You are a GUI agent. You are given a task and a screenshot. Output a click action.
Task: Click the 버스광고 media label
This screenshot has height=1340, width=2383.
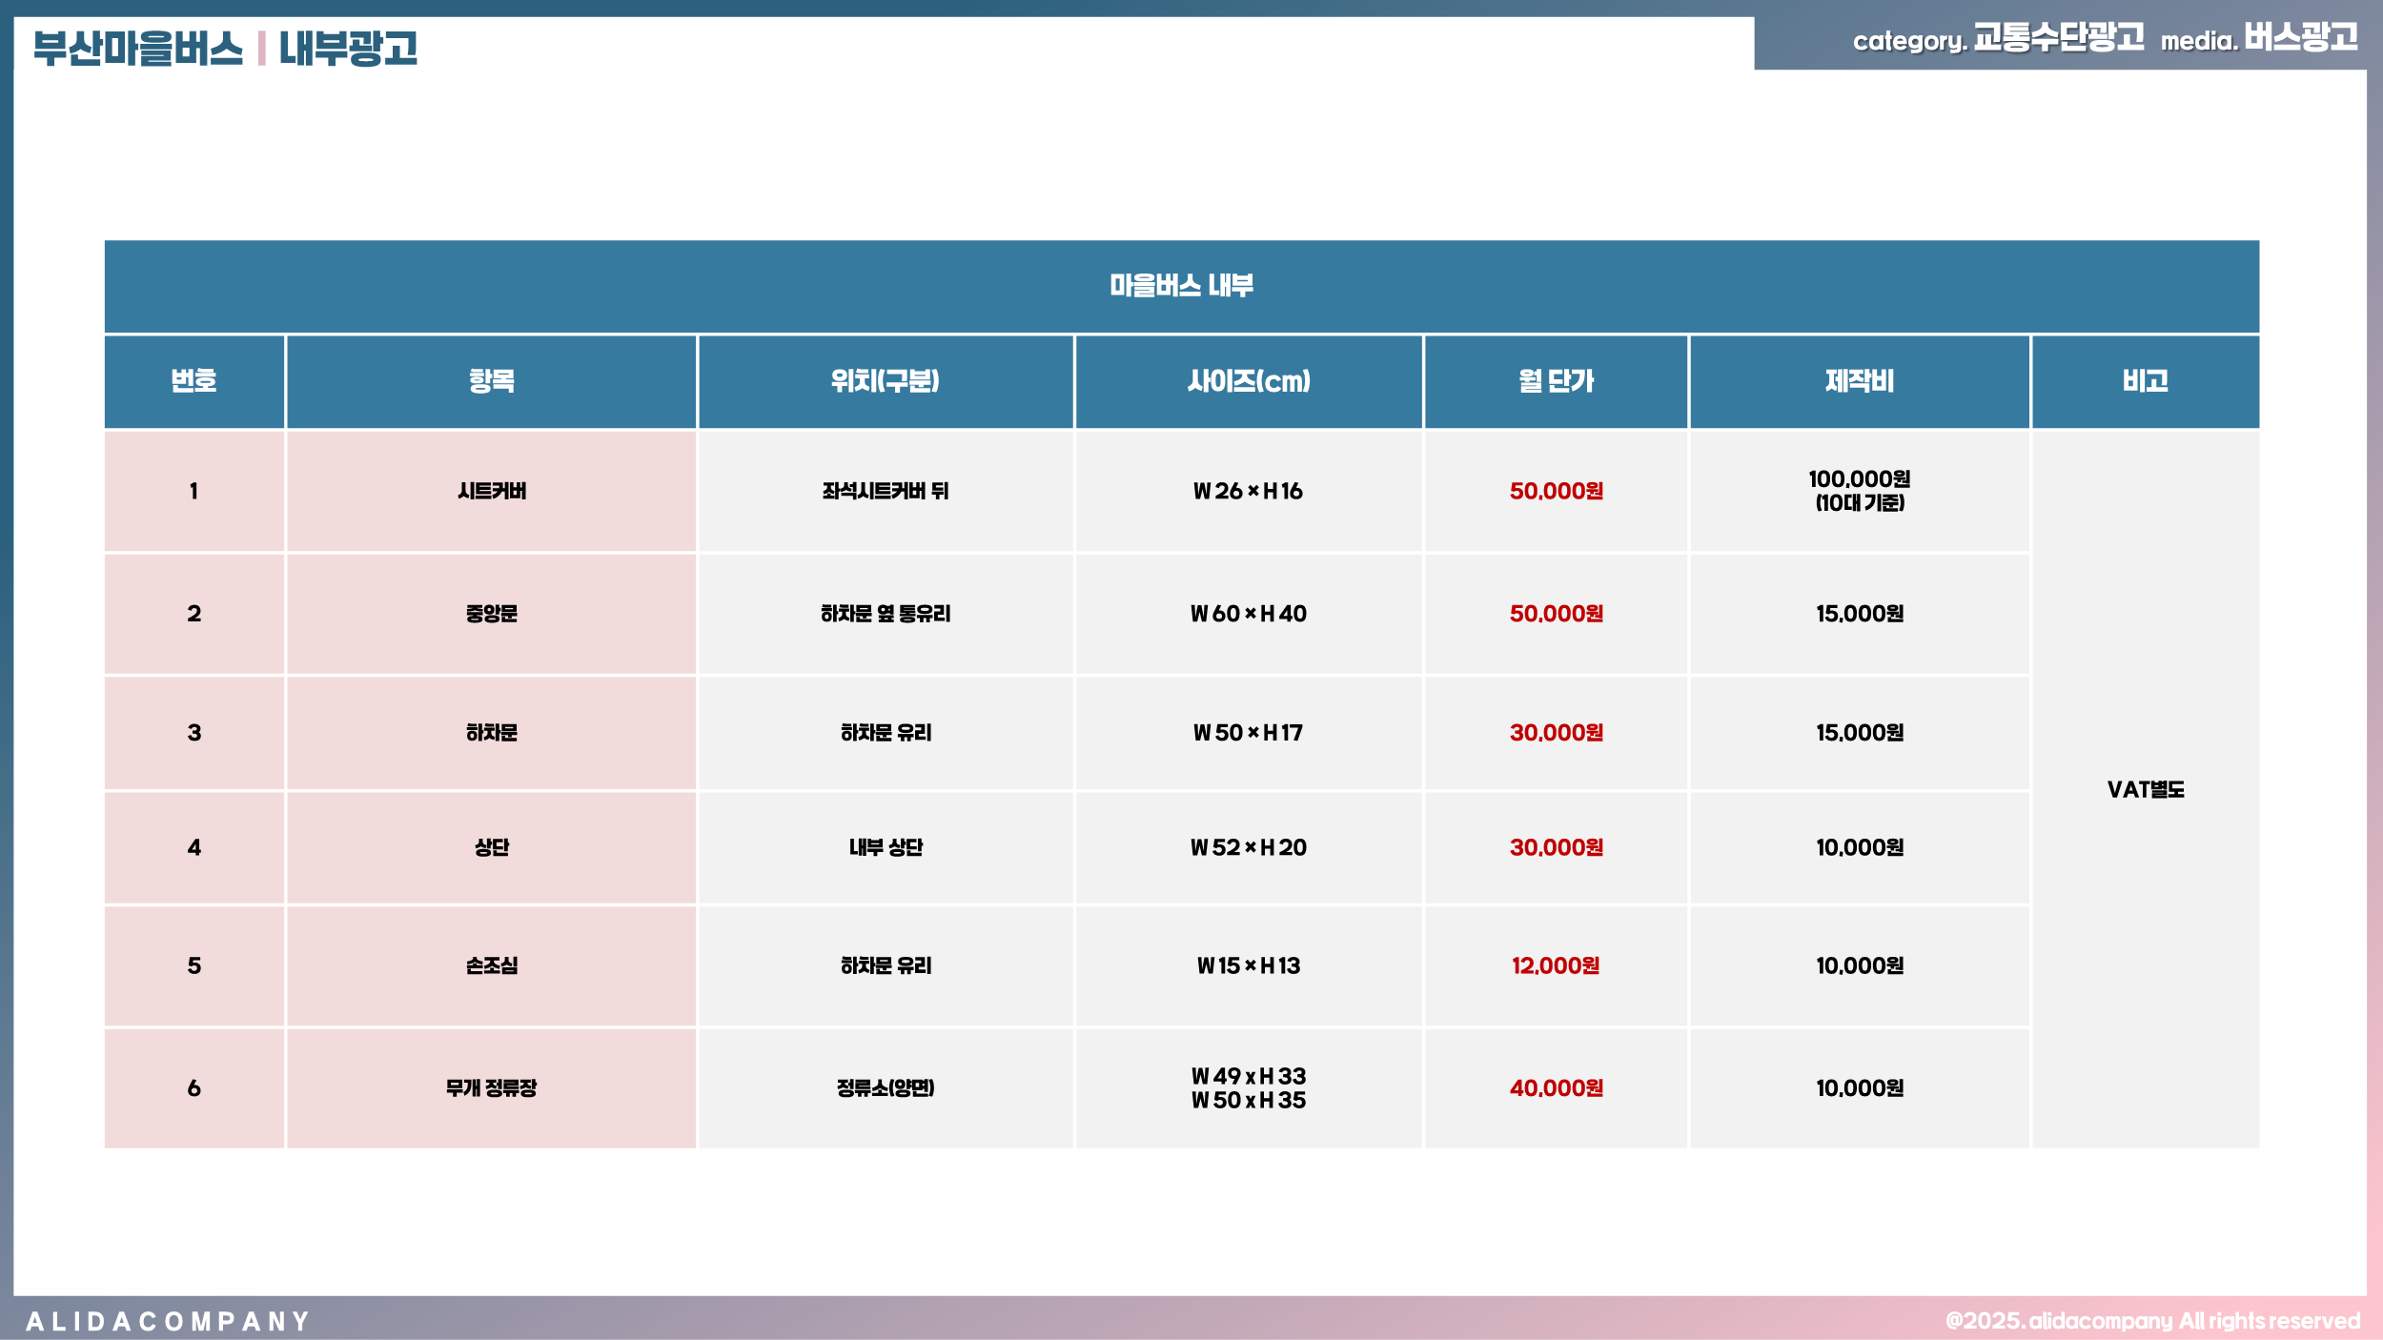(x=2300, y=38)
